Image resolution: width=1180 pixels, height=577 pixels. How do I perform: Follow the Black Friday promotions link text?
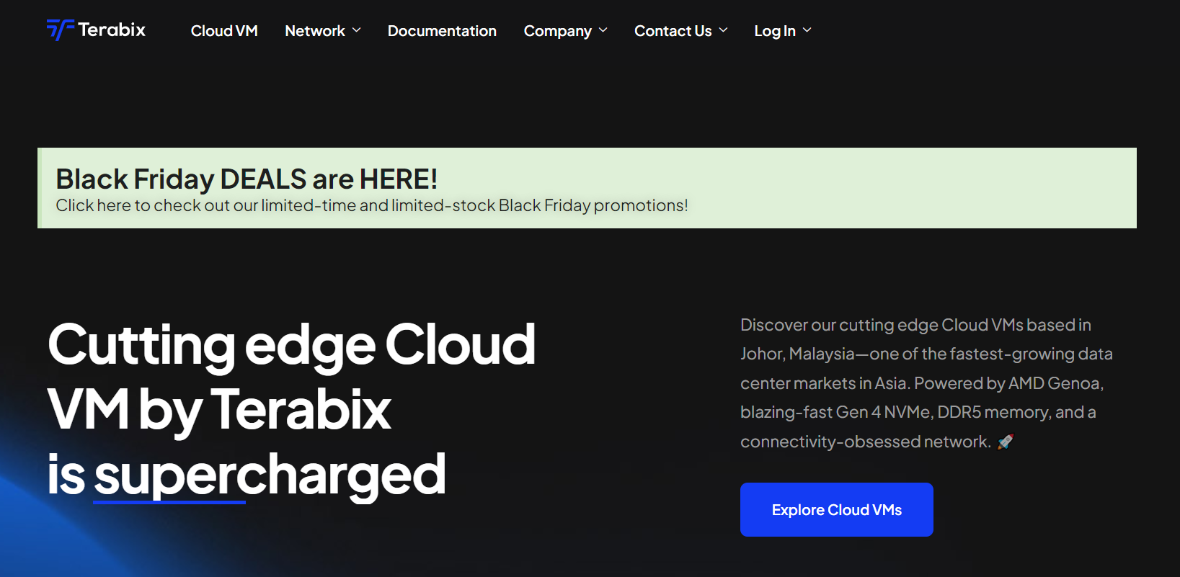(372, 205)
